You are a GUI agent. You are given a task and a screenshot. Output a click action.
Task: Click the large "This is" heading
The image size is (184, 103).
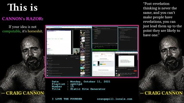(22, 7)
